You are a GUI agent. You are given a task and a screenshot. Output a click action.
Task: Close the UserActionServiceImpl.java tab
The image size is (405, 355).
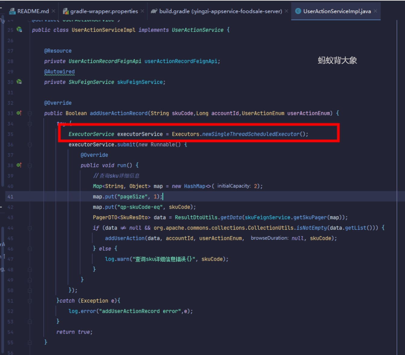pos(375,11)
